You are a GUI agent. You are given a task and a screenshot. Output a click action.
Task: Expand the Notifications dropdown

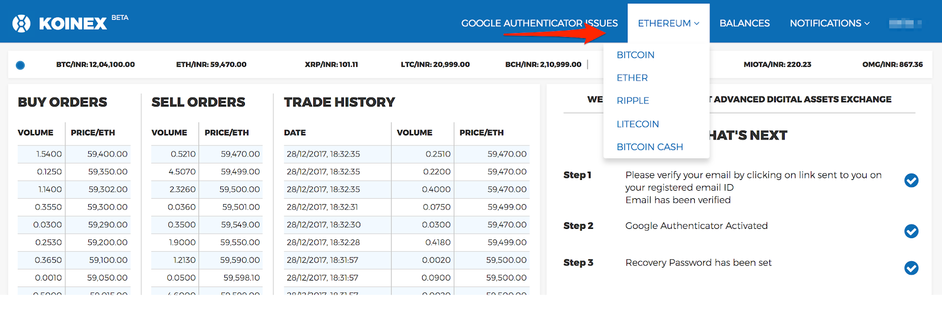tap(830, 24)
